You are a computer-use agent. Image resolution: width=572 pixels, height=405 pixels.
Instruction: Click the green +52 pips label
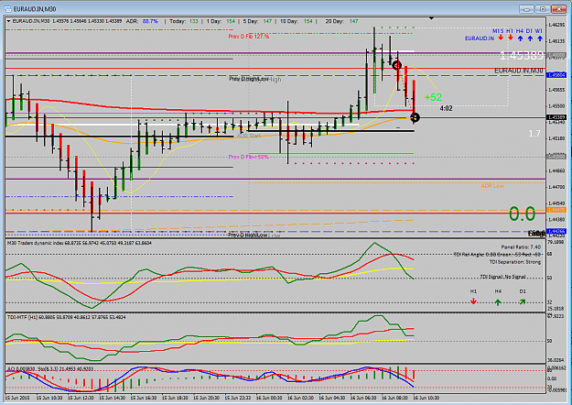tap(433, 97)
